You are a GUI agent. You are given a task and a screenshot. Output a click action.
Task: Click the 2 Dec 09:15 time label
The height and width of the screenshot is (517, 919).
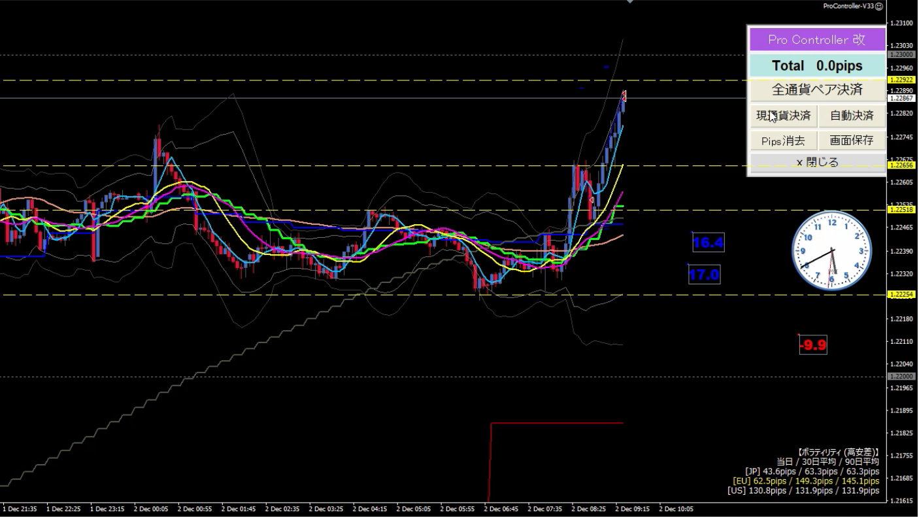[x=633, y=509]
